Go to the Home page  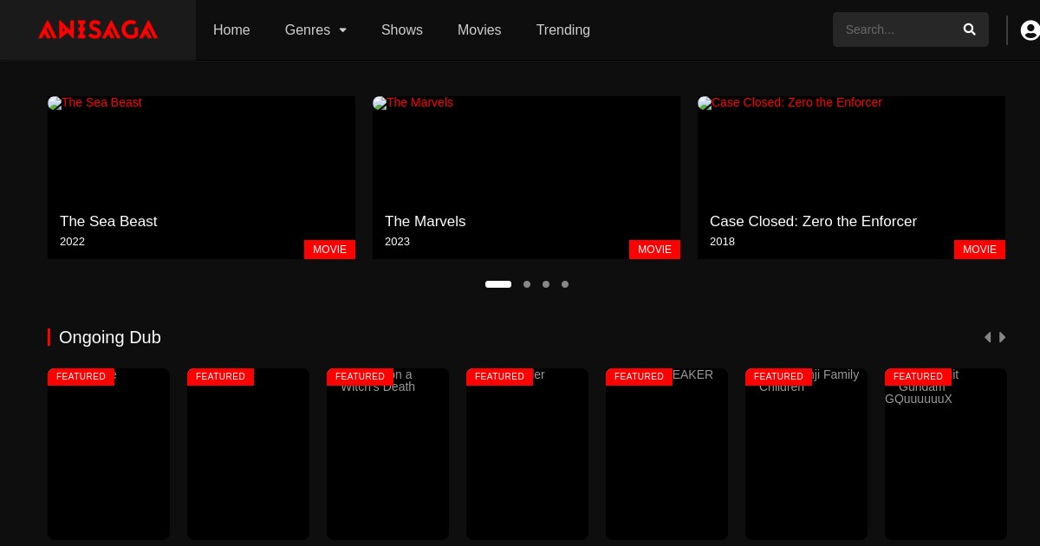pos(231,29)
